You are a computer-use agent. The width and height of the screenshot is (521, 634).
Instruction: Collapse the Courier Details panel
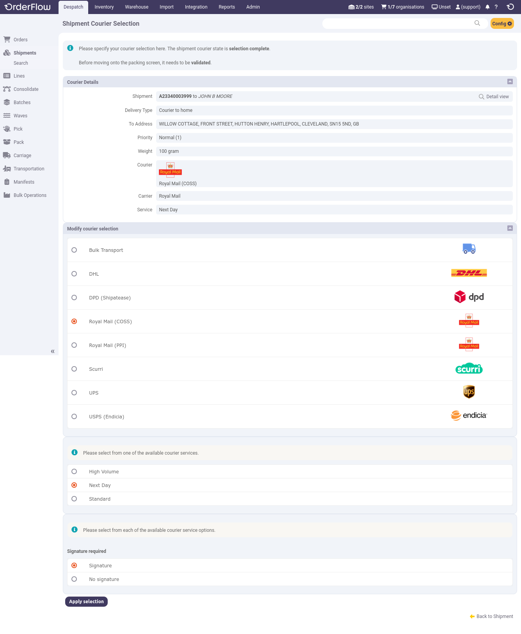tap(510, 82)
